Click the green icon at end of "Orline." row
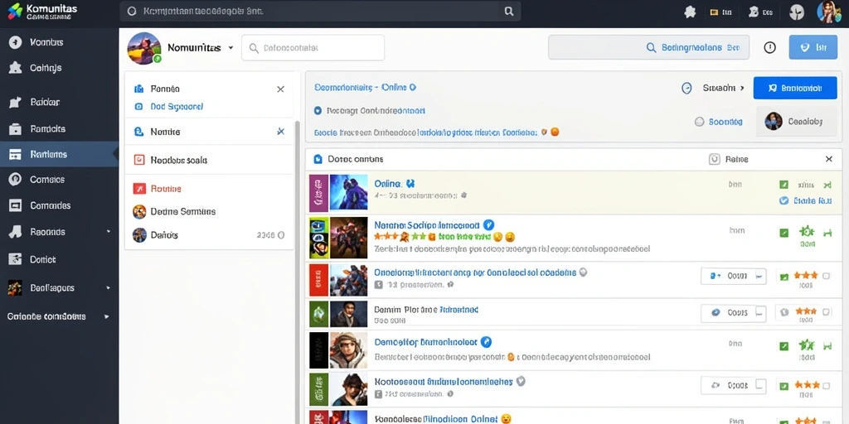 827,185
